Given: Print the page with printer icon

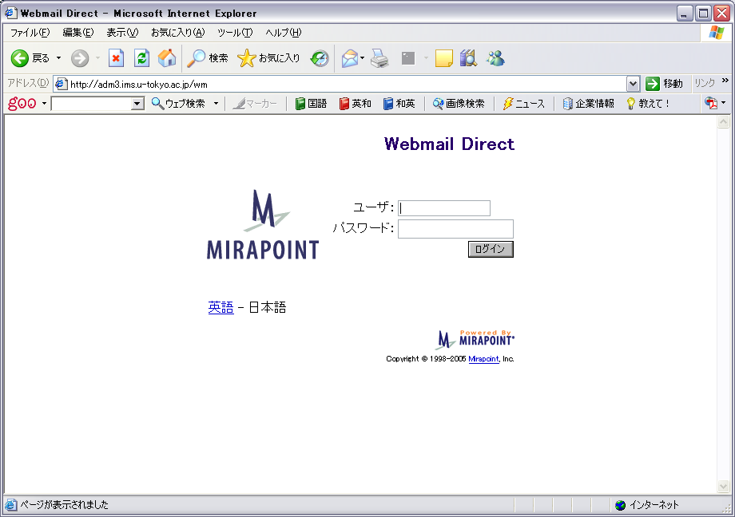Looking at the screenshot, I should pyautogui.click(x=379, y=58).
